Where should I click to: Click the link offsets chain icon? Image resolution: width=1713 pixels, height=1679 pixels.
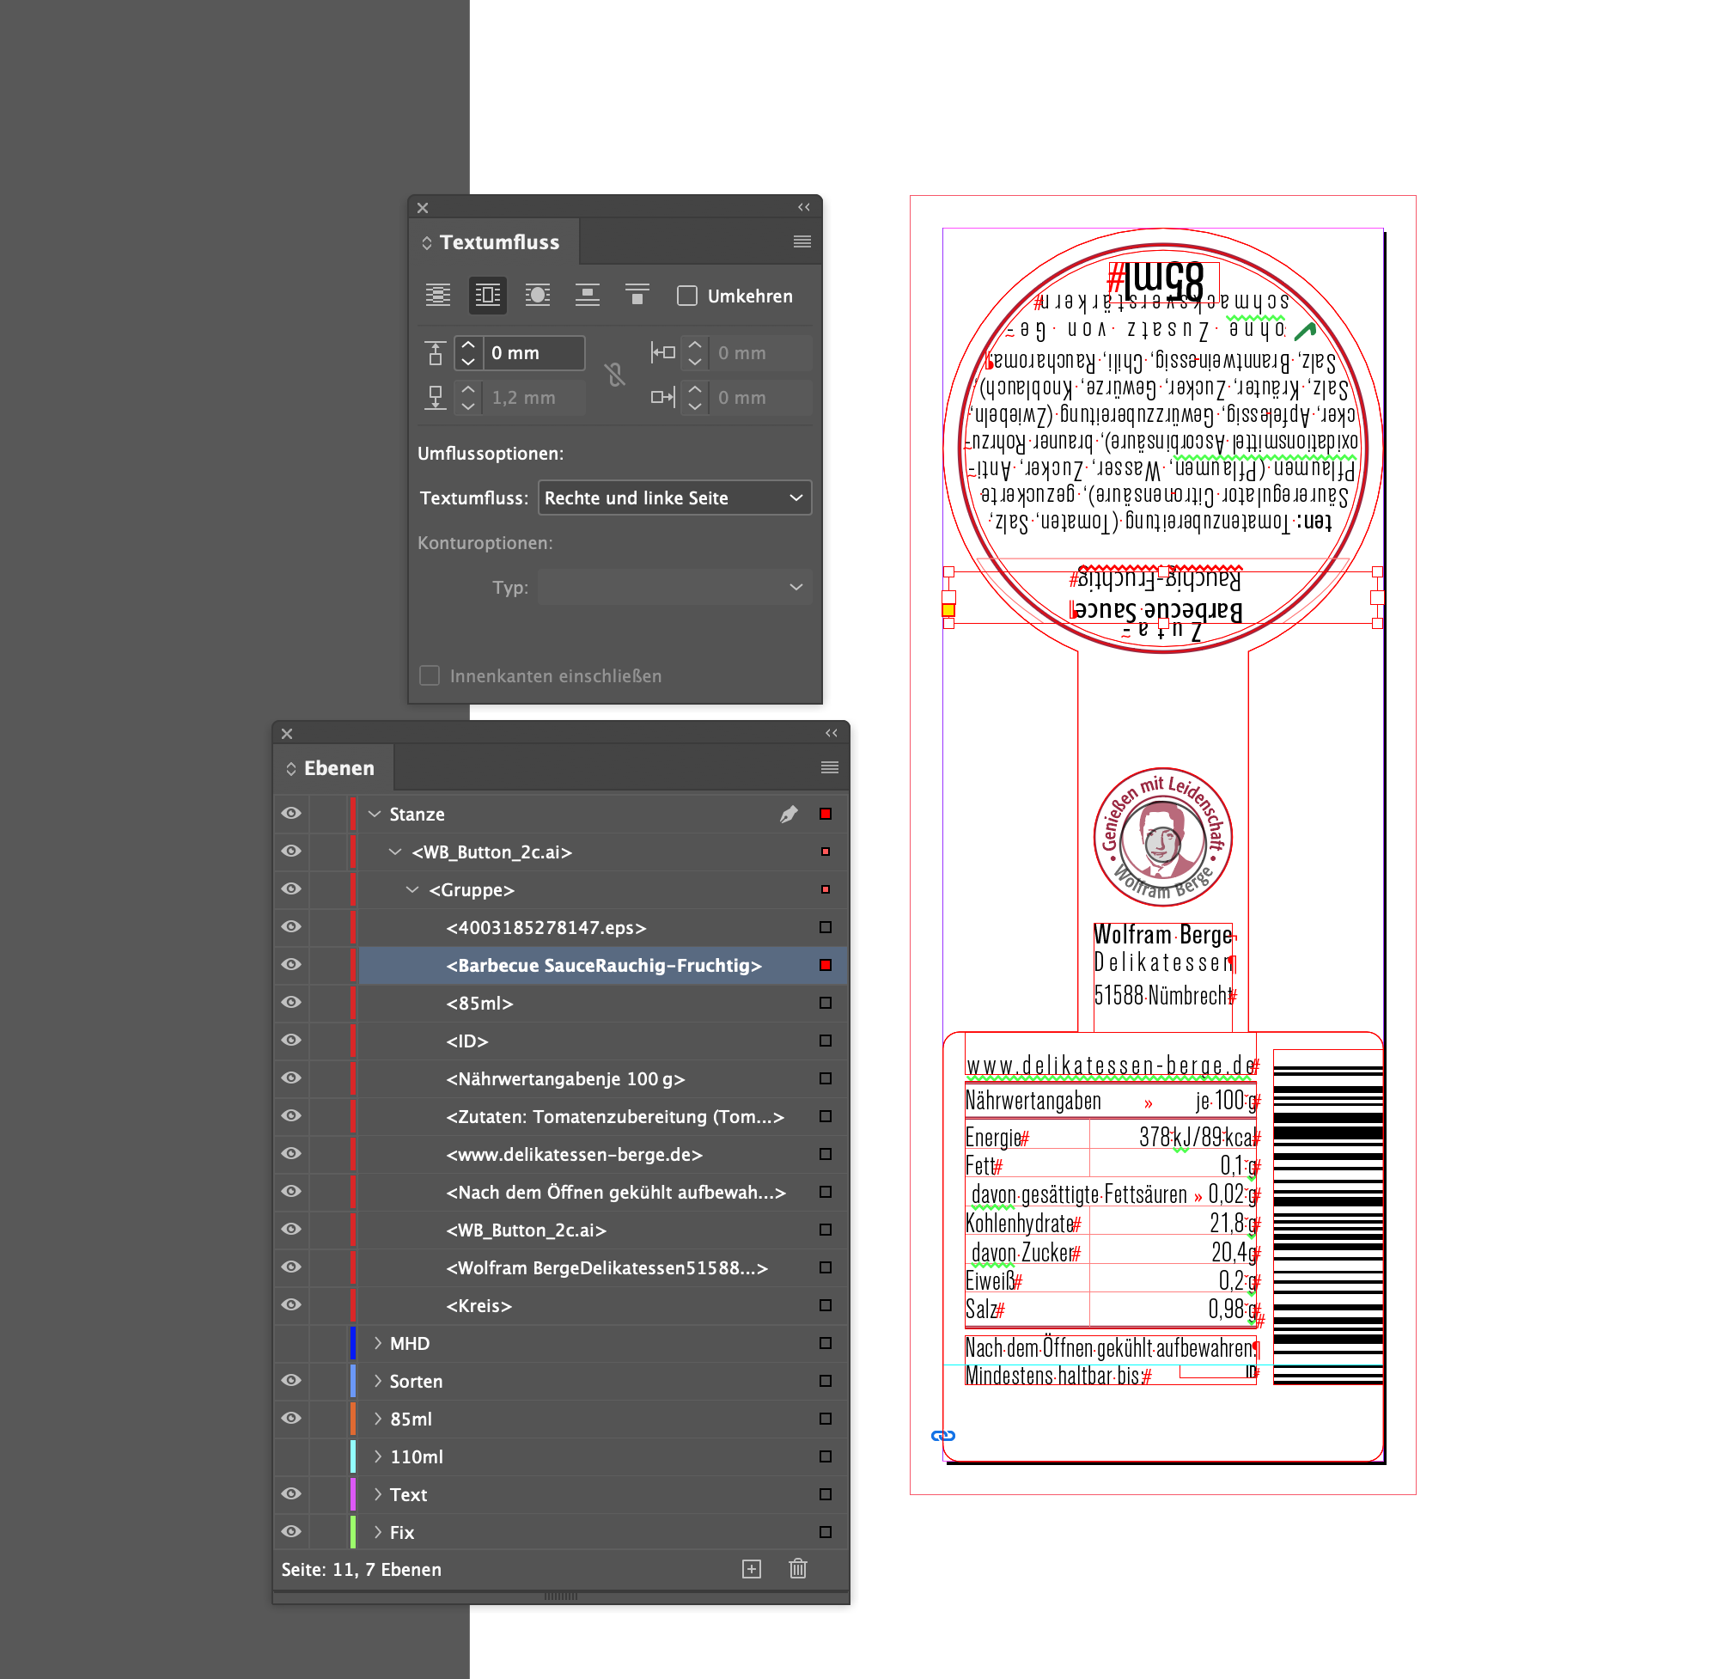click(x=616, y=375)
